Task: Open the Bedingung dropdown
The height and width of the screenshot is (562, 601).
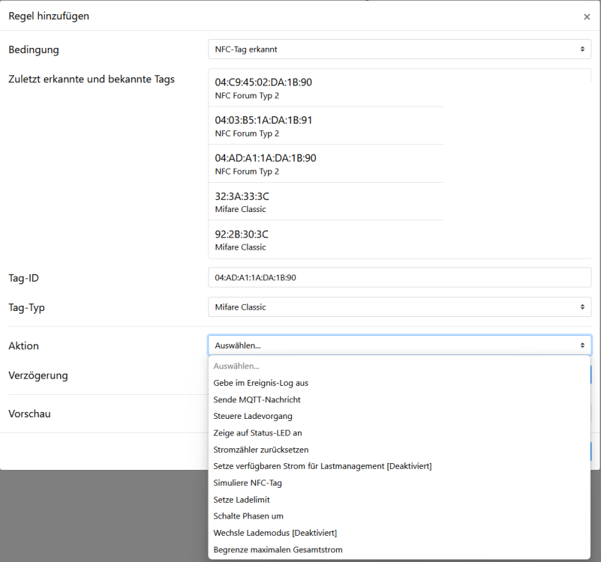Action: tap(399, 49)
